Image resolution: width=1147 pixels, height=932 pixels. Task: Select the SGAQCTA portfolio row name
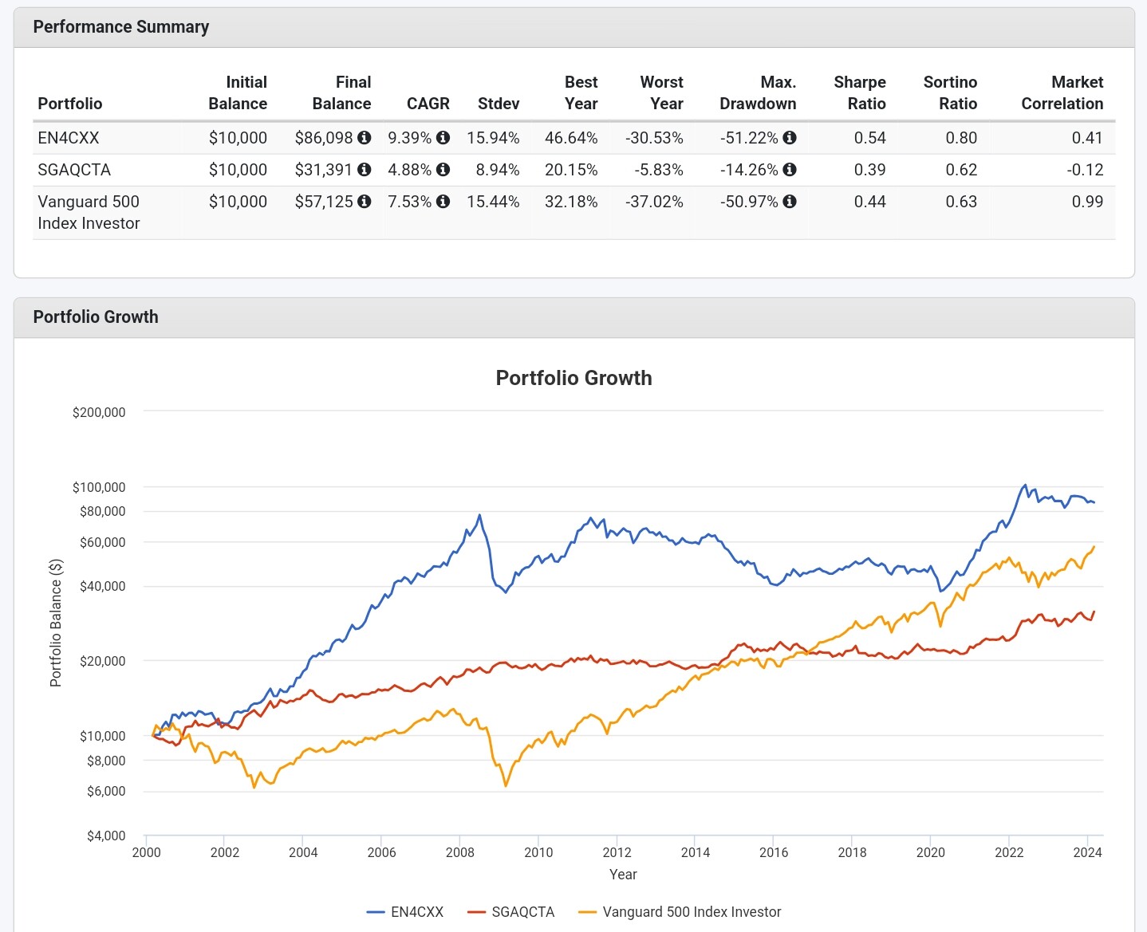(74, 170)
